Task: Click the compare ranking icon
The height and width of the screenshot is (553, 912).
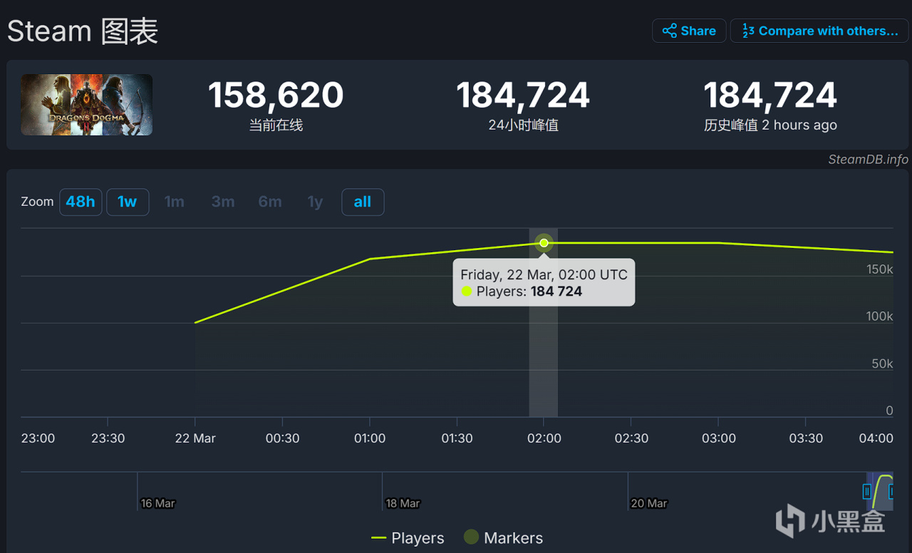Action: click(x=748, y=31)
